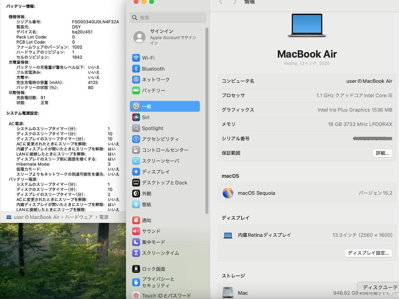Open 壁紙 wallpaper icon
The height and width of the screenshot is (299, 399).
tap(136, 204)
